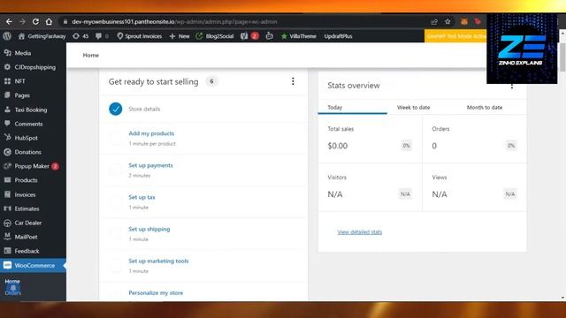566x318 pixels.
Task: Click the Views N/A stat card
Action: point(474,187)
